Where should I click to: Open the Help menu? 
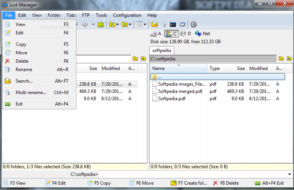pos(152,15)
